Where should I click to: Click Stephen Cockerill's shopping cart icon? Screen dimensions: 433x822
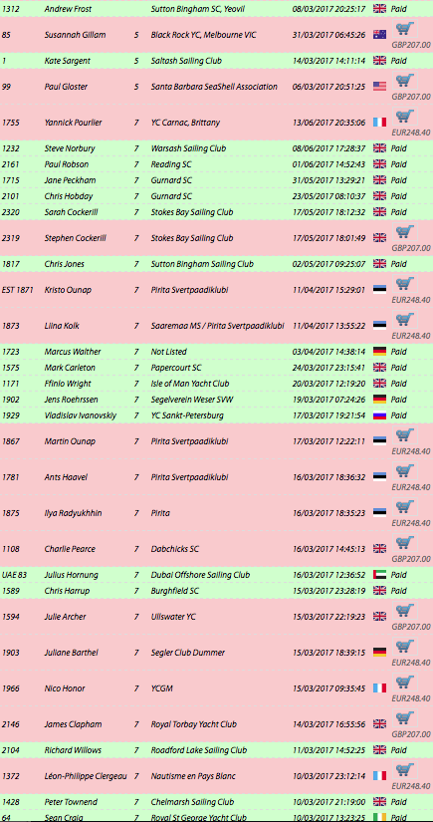(x=405, y=233)
